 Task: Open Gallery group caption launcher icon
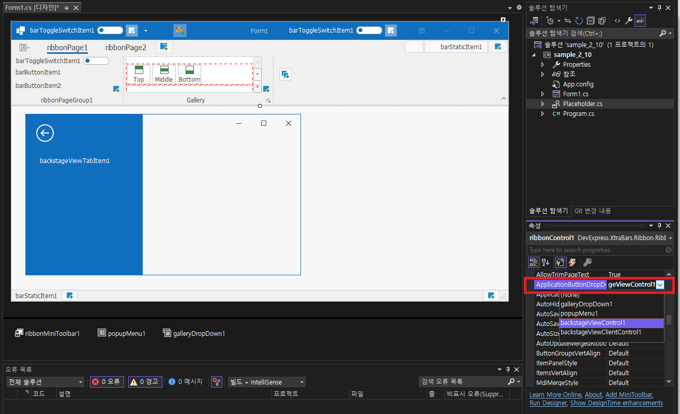[268, 100]
